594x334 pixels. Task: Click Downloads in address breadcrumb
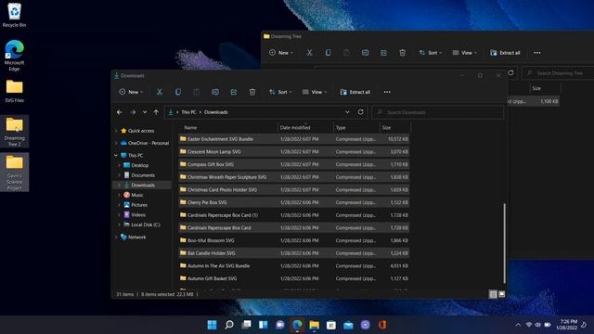pyautogui.click(x=216, y=112)
